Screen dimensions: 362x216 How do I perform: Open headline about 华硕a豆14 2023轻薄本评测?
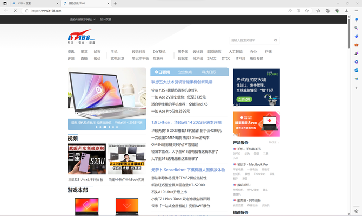point(186,122)
